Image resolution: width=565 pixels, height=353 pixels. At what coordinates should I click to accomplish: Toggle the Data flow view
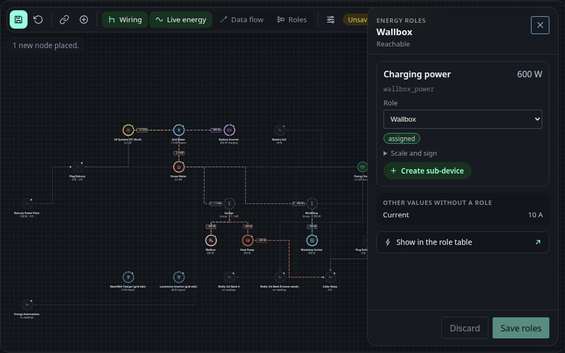pos(242,19)
